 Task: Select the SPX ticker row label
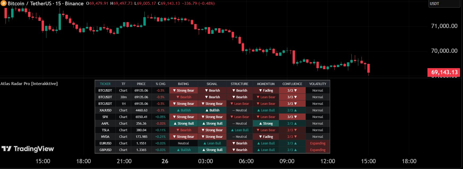[x=105, y=117]
